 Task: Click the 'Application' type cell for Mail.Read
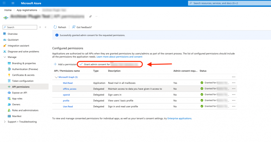pos(99,83)
